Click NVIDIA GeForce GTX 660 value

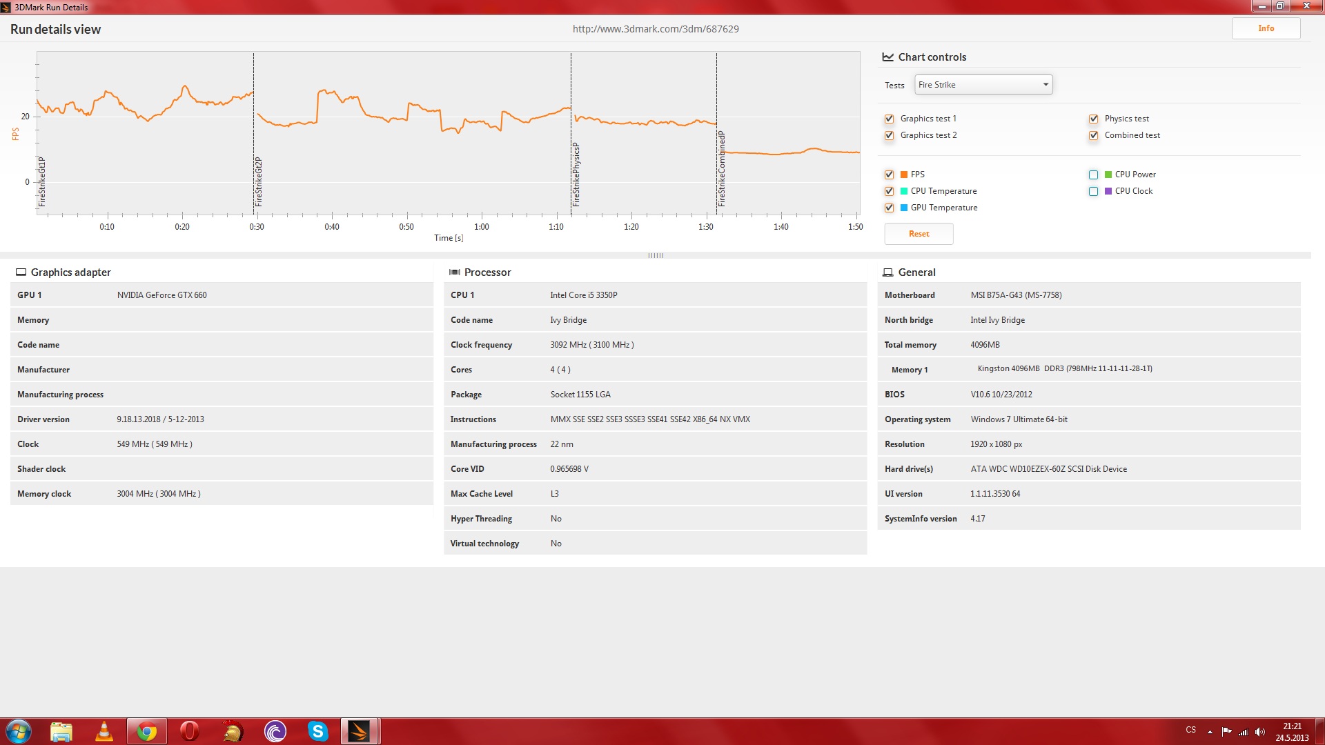coord(161,295)
